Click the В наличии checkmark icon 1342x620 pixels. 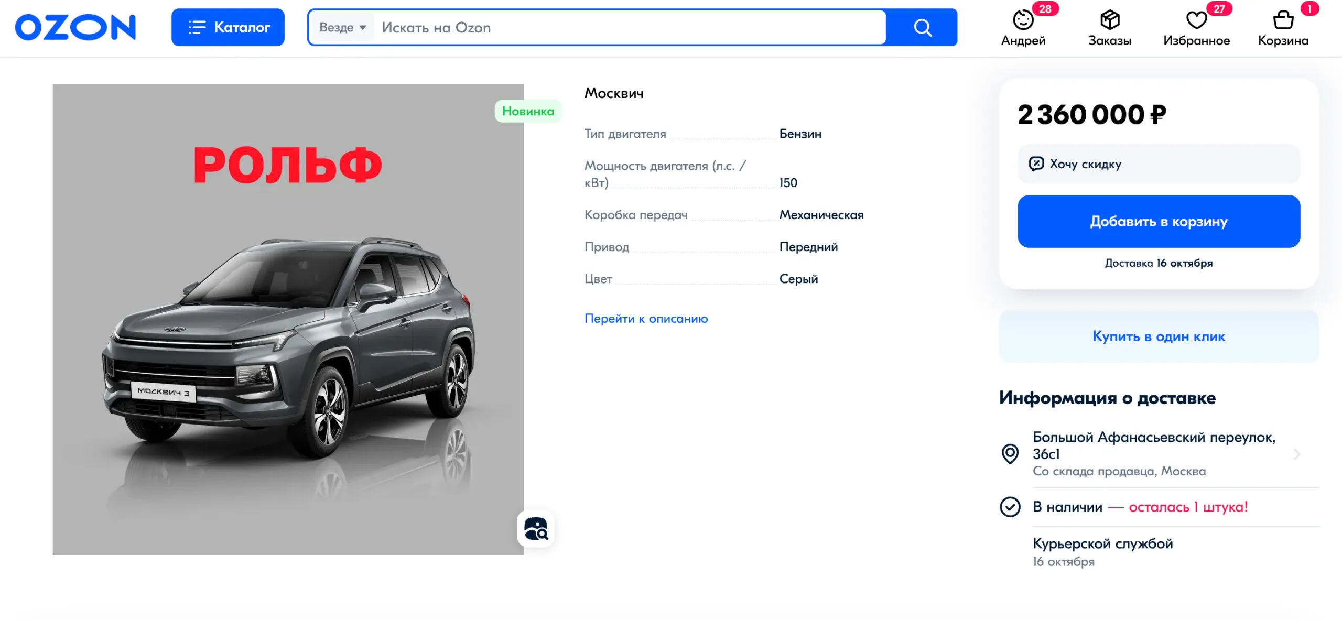point(1010,507)
